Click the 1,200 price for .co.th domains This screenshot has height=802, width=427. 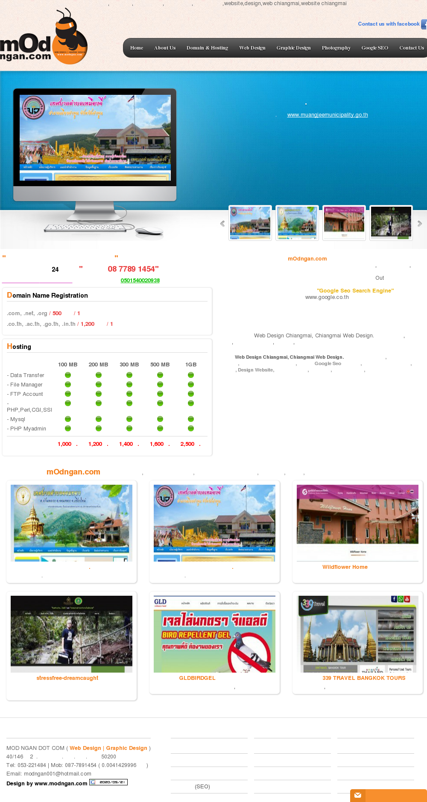pos(88,324)
